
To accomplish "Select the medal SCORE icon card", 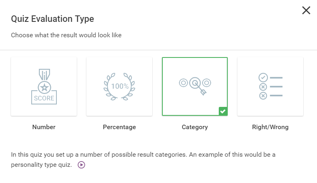I will click(44, 86).
